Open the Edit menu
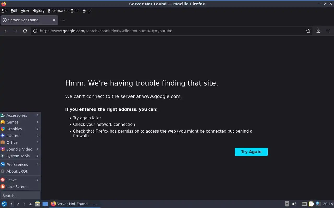 tap(14, 11)
